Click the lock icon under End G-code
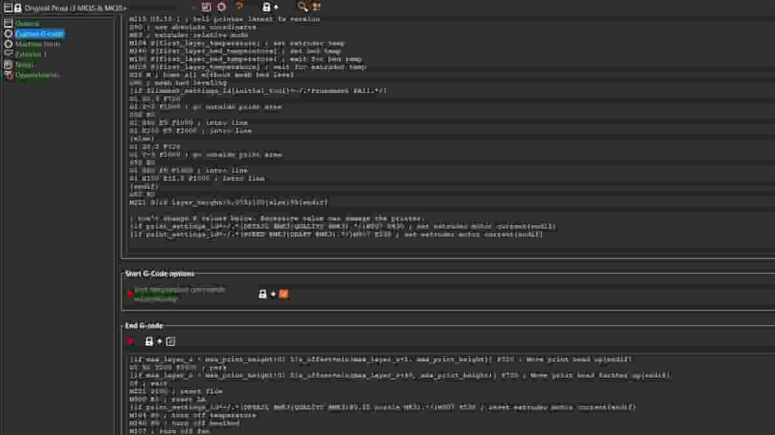 tap(149, 341)
